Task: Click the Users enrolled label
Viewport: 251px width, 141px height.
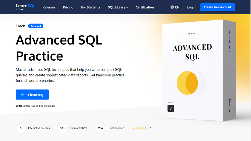Action: click(116, 128)
